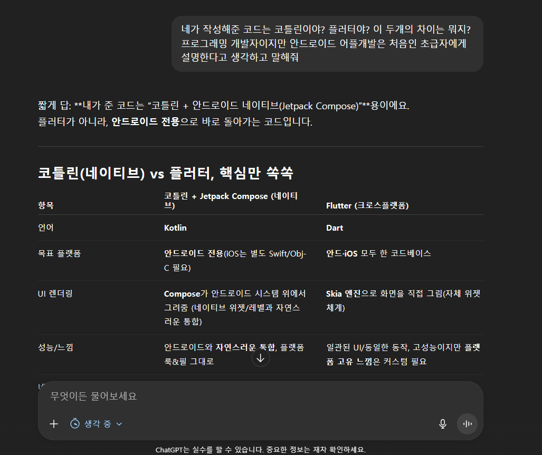Expand the 생각 중 dropdown chevron
Image resolution: width=542 pixels, height=455 pixels.
[x=119, y=424]
